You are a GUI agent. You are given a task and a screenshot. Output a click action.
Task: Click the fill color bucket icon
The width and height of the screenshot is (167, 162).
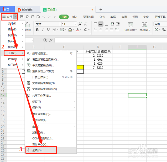tap(70, 30)
